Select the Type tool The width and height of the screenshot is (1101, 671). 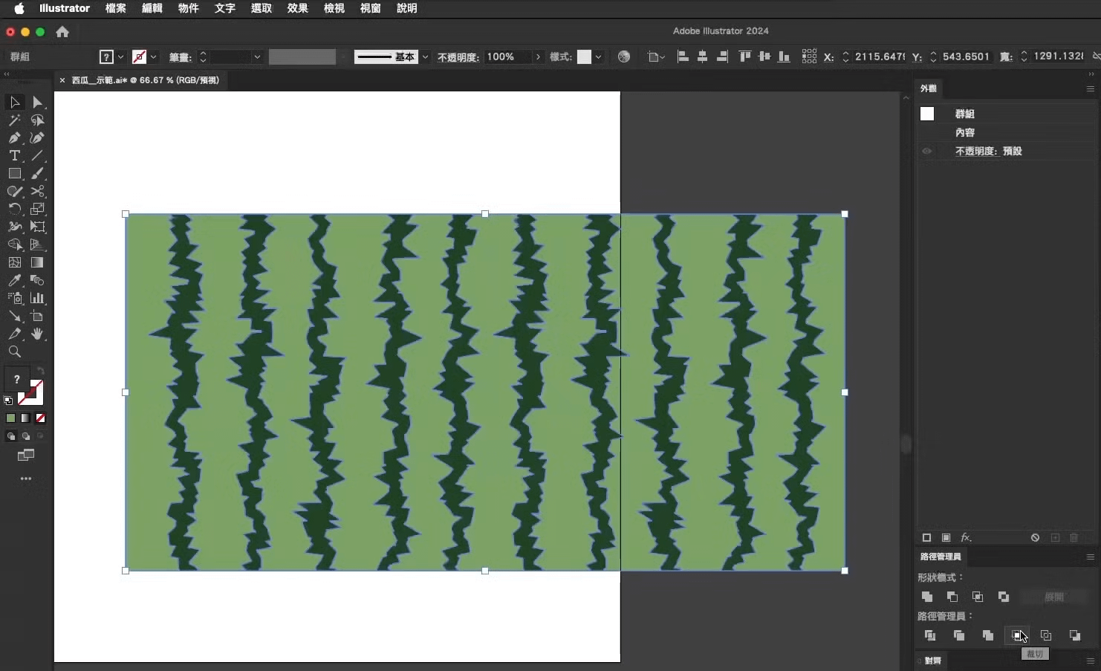(14, 156)
